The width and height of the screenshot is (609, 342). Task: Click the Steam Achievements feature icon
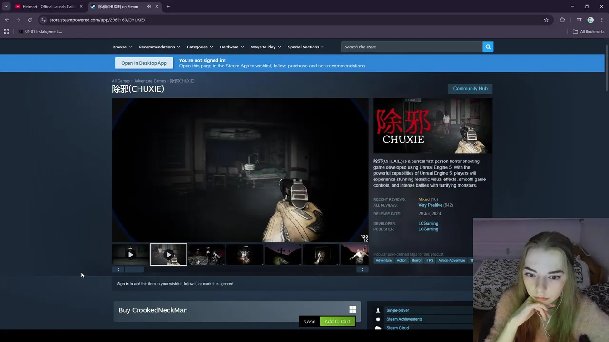pyautogui.click(x=378, y=319)
